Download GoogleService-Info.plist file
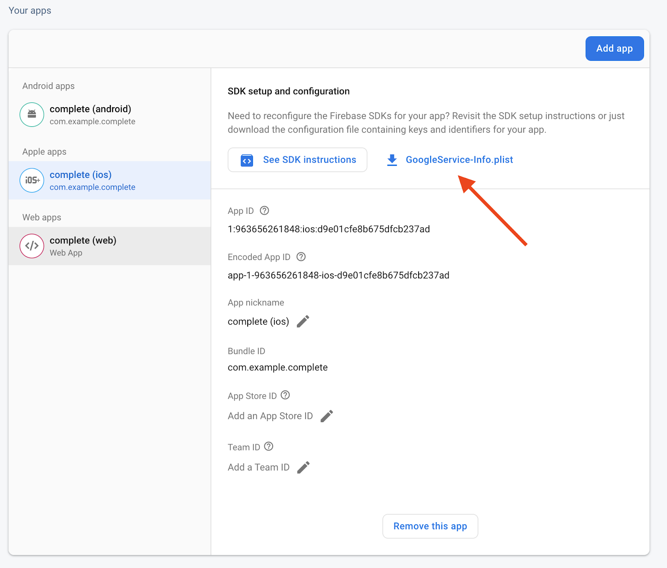This screenshot has height=568, width=667. [459, 160]
